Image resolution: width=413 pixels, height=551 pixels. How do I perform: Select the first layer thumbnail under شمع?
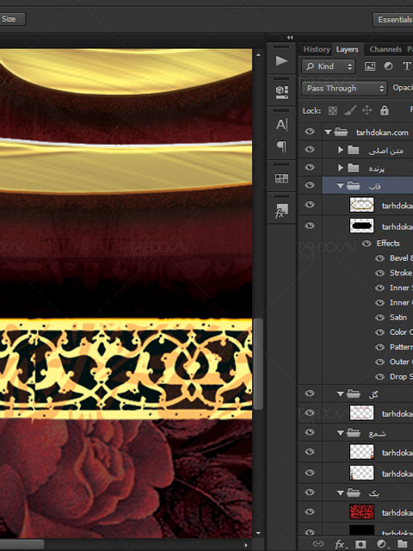pyautogui.click(x=361, y=452)
